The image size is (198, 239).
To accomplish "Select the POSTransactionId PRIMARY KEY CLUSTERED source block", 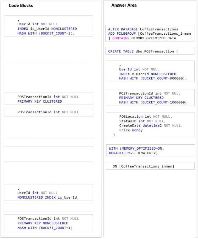I will tap(48, 99).
